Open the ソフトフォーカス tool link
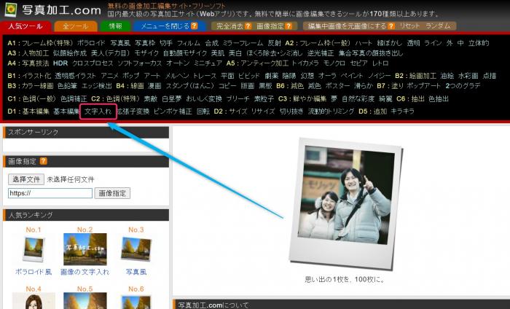The height and width of the screenshot is (309, 510). 140,63
